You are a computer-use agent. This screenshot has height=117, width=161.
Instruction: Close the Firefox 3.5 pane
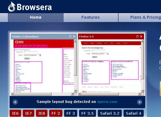[x=141, y=37]
